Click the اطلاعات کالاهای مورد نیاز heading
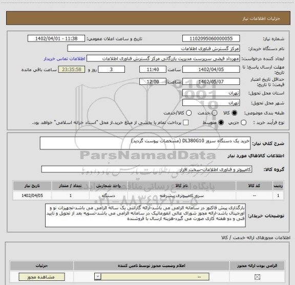Viewport: 295px width, 285px height. point(256,156)
